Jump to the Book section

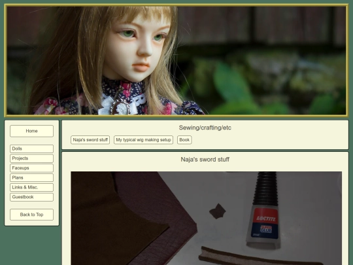[x=184, y=140]
